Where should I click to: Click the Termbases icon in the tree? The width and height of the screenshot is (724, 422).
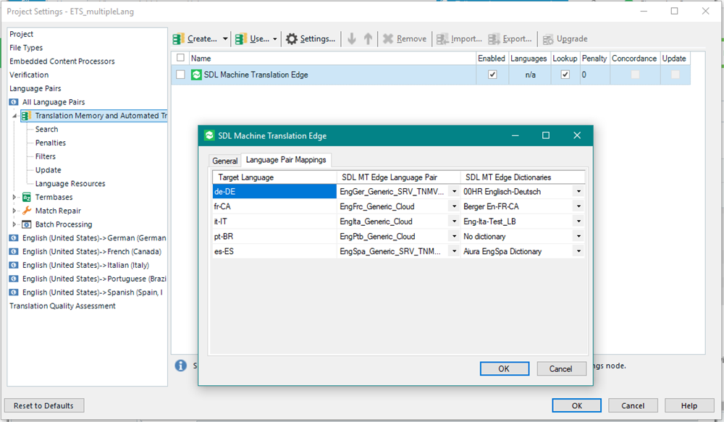[x=27, y=197]
